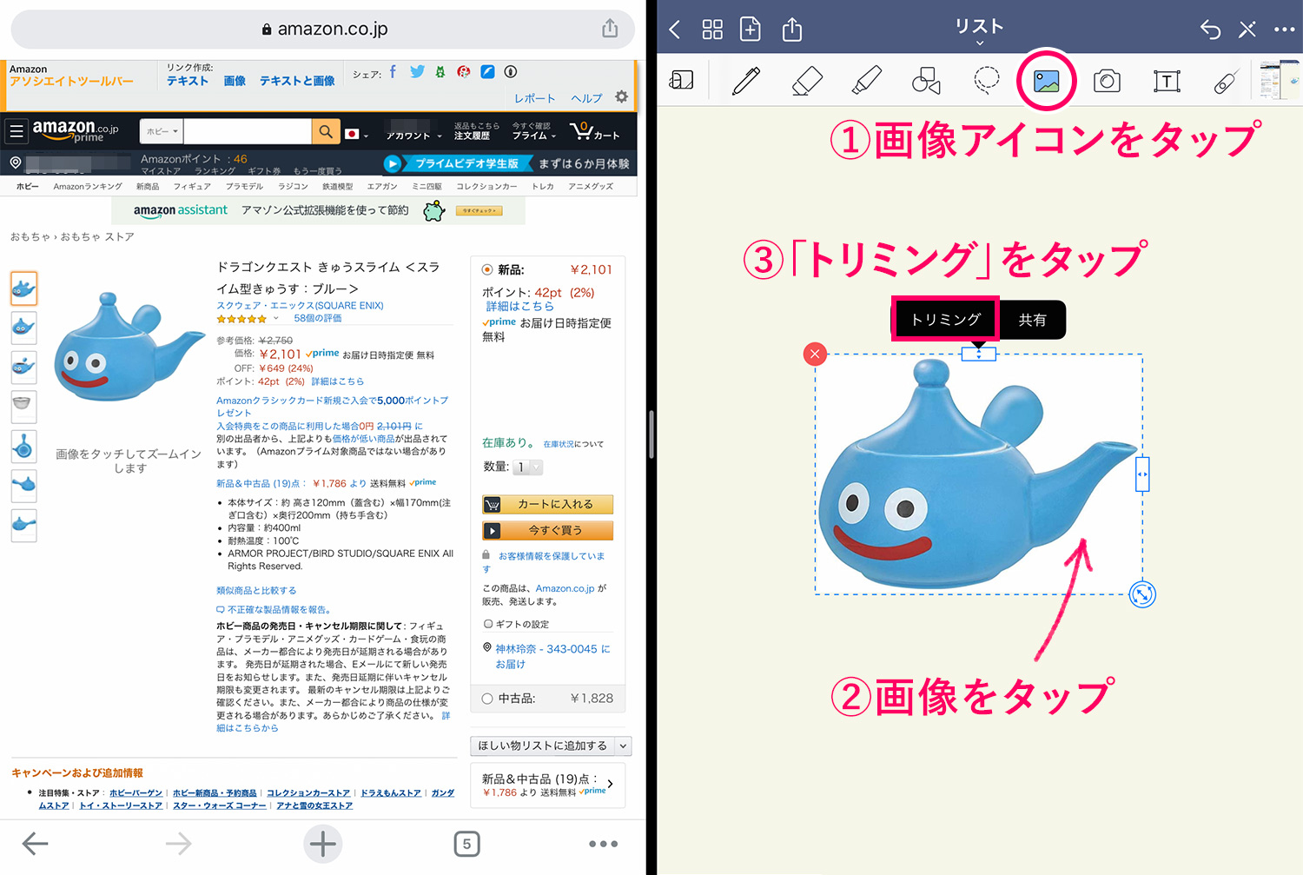The image size is (1303, 875).
Task: Toggle the read-only/zoom mode icon
Action: pos(682,81)
